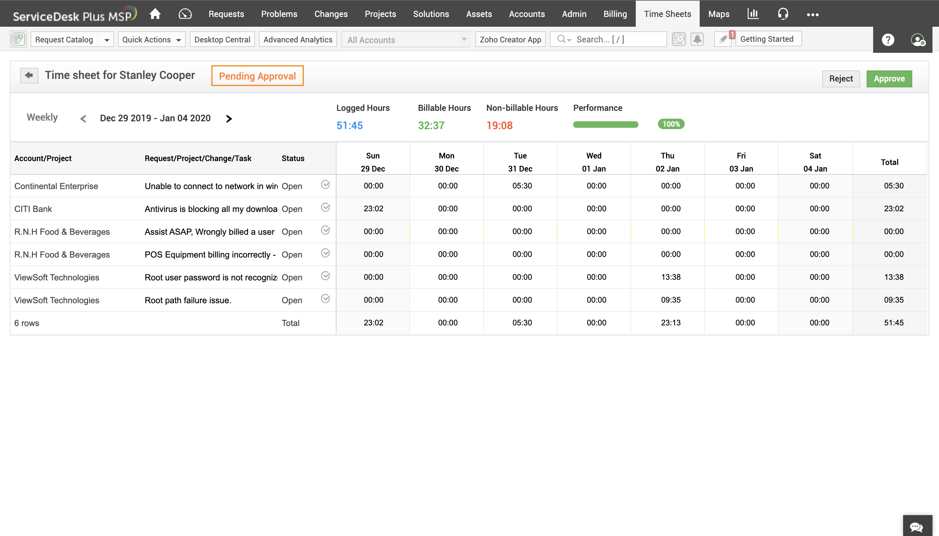939x536 pixels.
Task: Toggle check on the Root path failure row
Action: [x=325, y=299]
